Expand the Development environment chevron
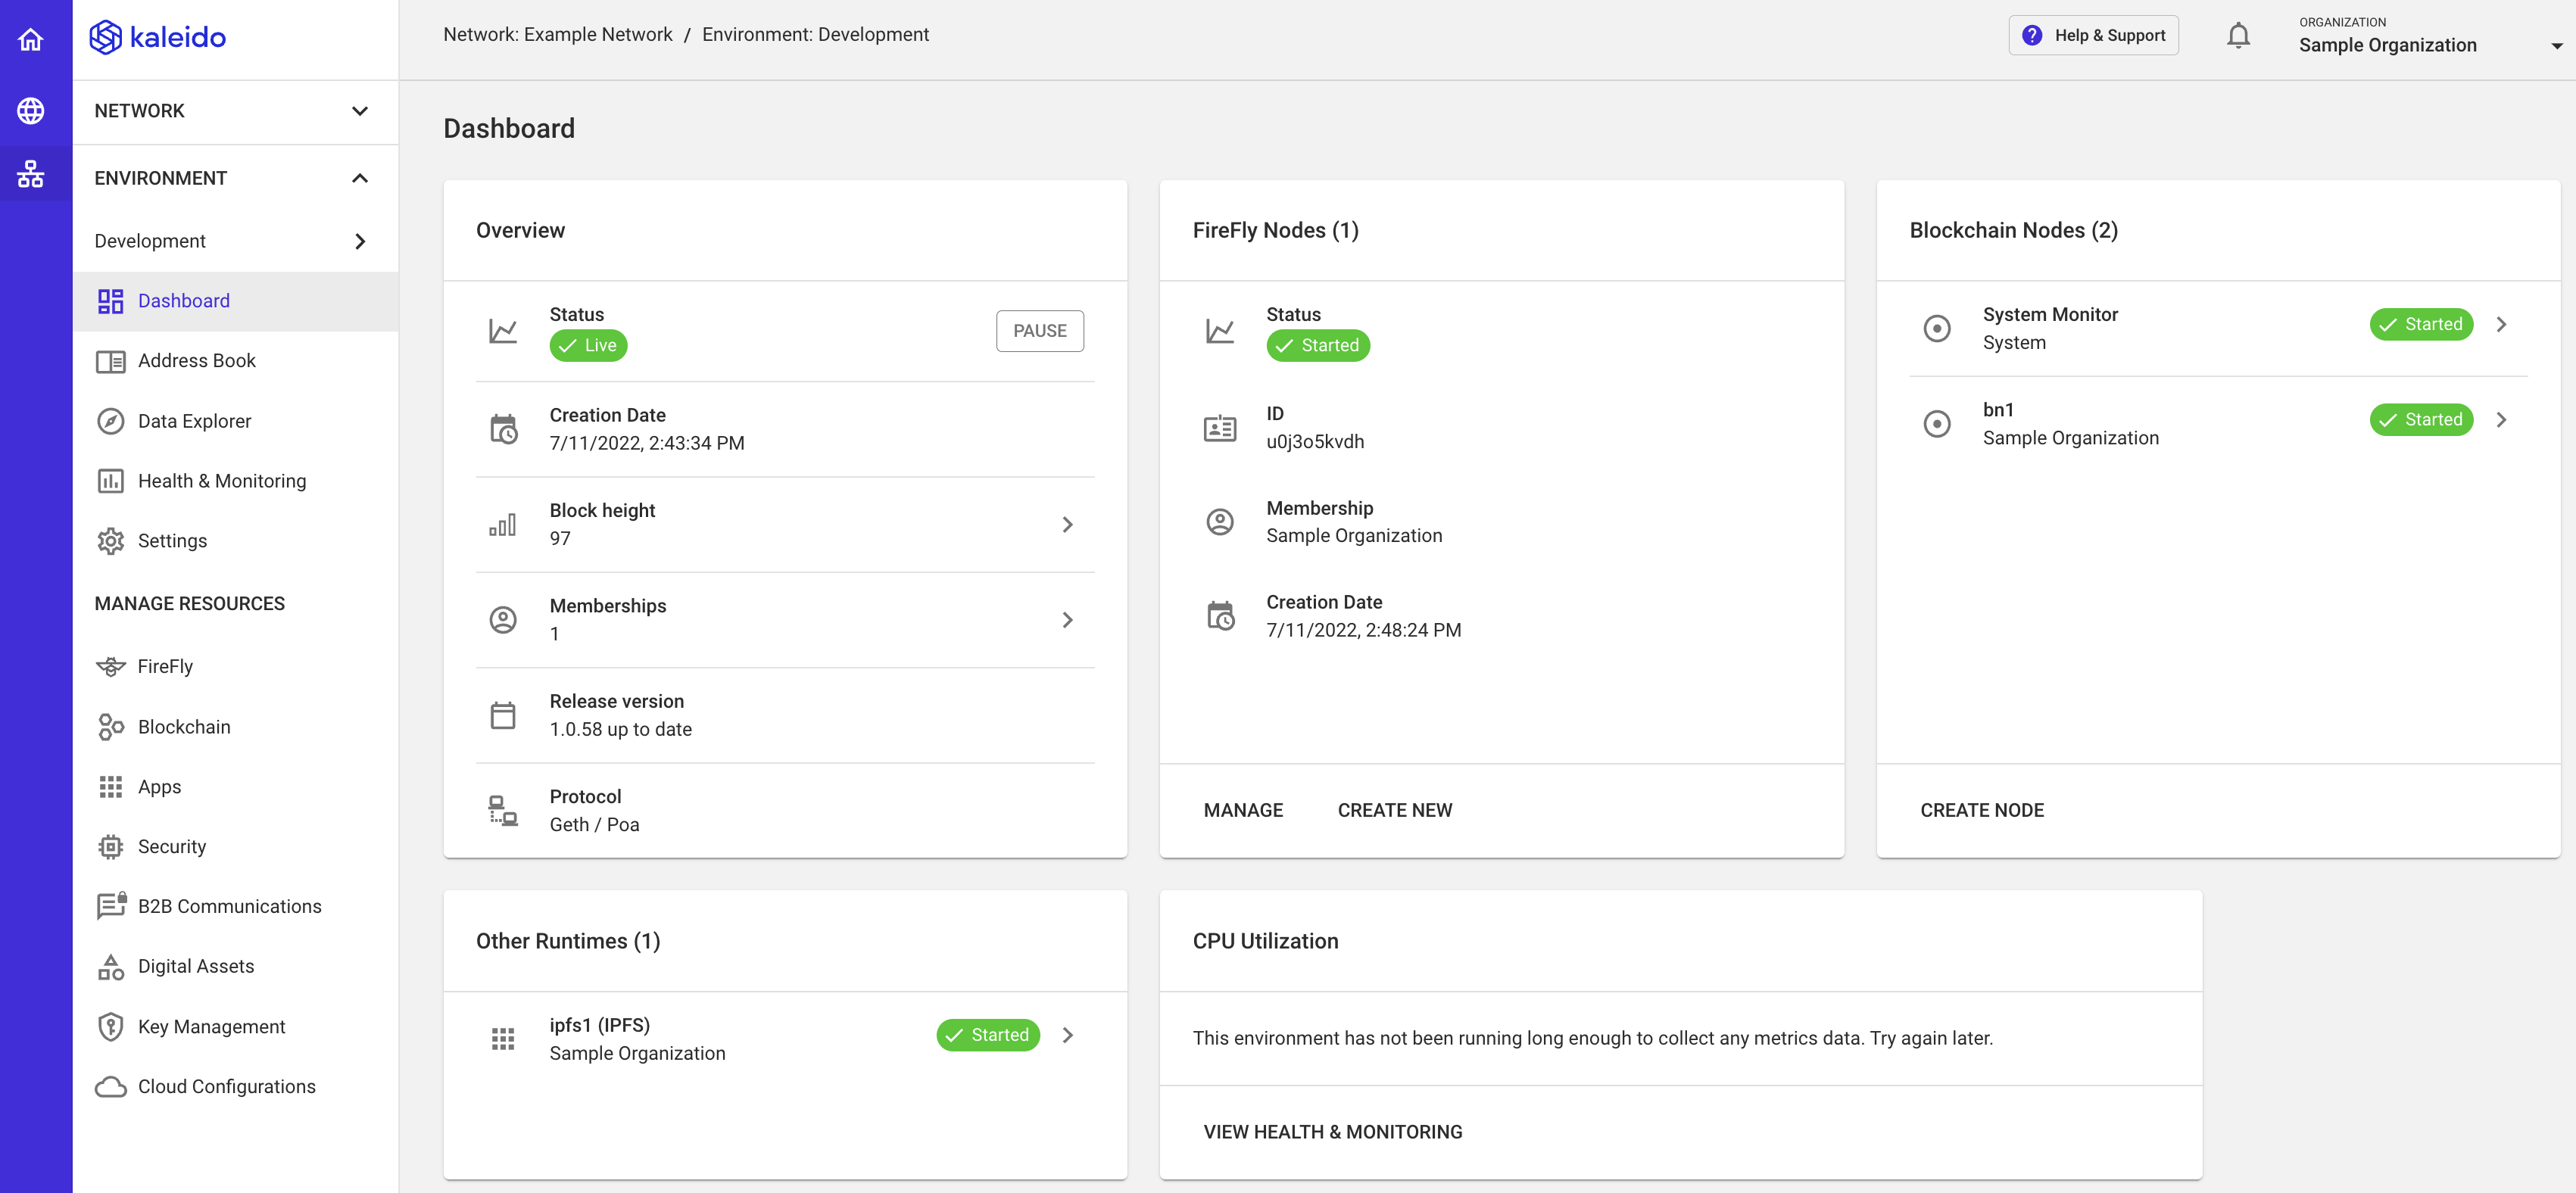2576x1193 pixels. [x=360, y=241]
